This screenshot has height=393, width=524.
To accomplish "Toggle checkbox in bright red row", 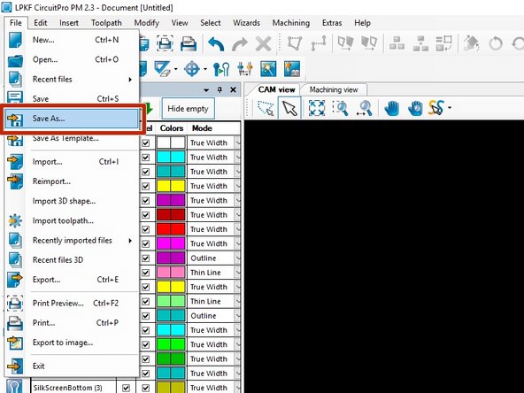I will pos(146,229).
